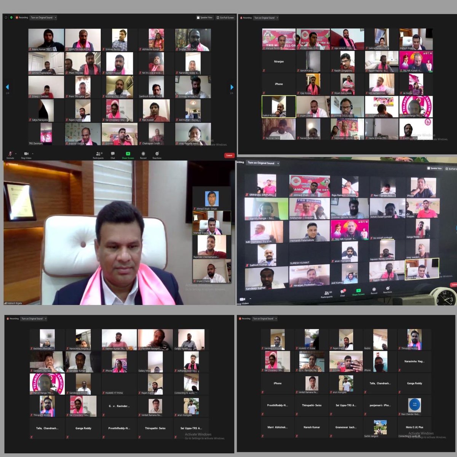The image size is (457, 457).
Task: Open Reactions in middle-right window
Action: click(387, 291)
